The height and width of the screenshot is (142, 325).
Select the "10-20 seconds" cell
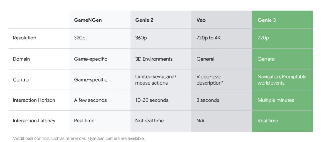pyautogui.click(x=152, y=100)
